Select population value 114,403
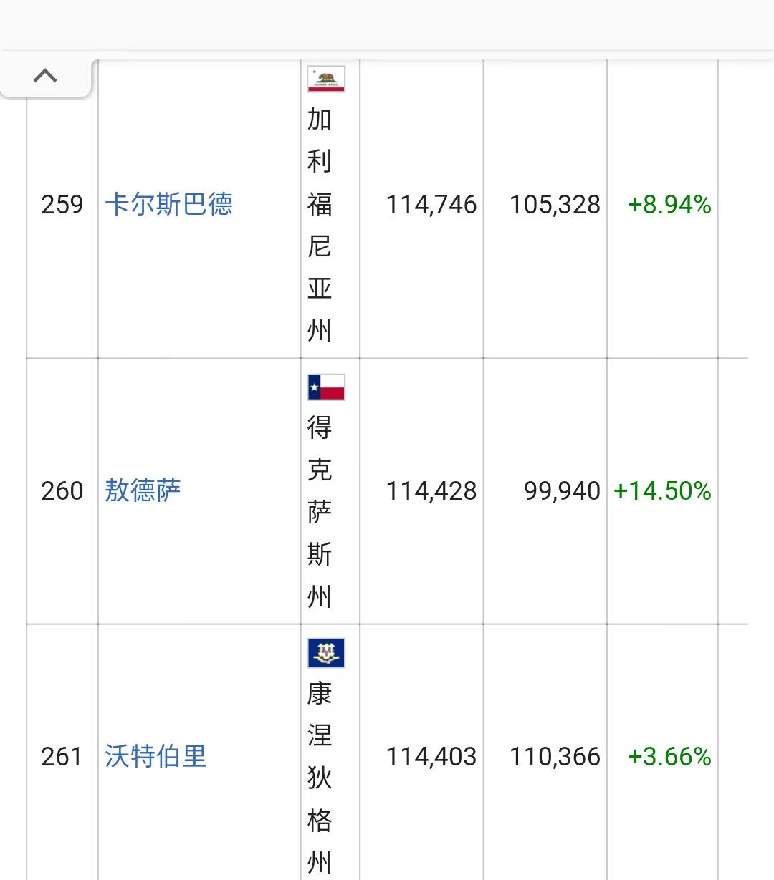 (x=431, y=757)
